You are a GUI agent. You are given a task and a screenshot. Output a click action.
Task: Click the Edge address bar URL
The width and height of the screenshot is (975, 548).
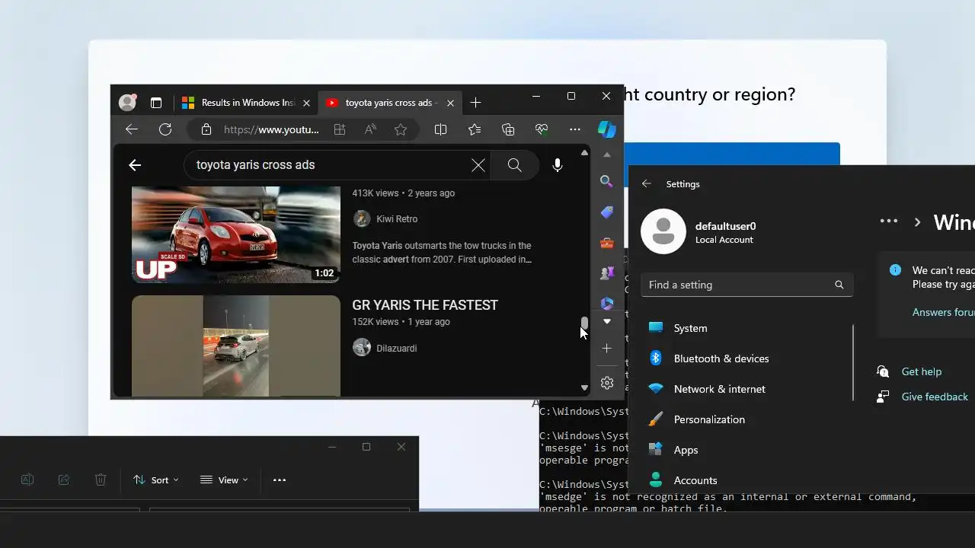271,129
